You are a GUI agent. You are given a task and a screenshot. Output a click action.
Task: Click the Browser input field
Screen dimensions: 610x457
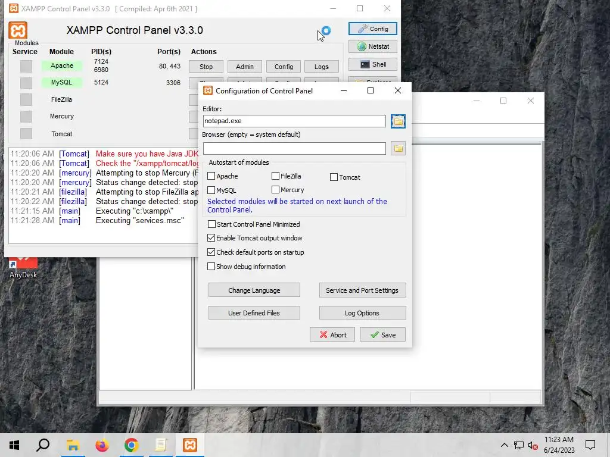pos(294,148)
